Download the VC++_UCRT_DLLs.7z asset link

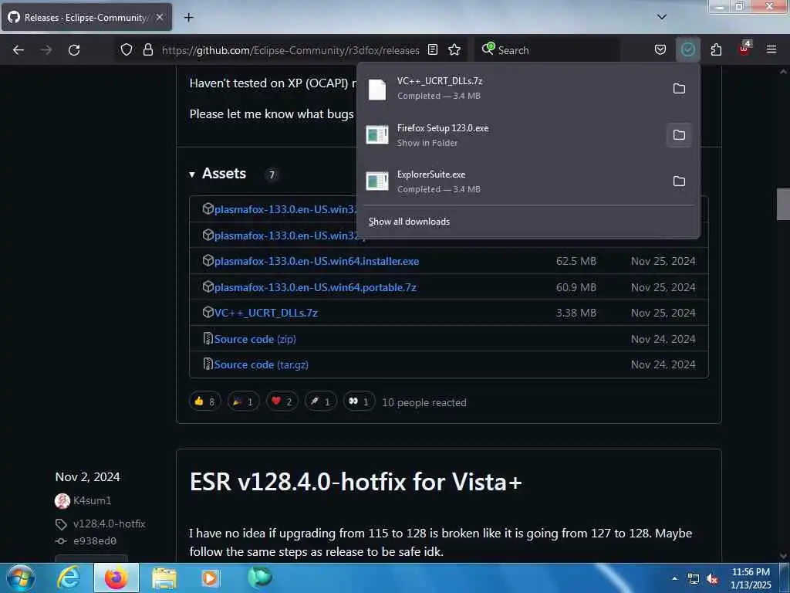(265, 313)
